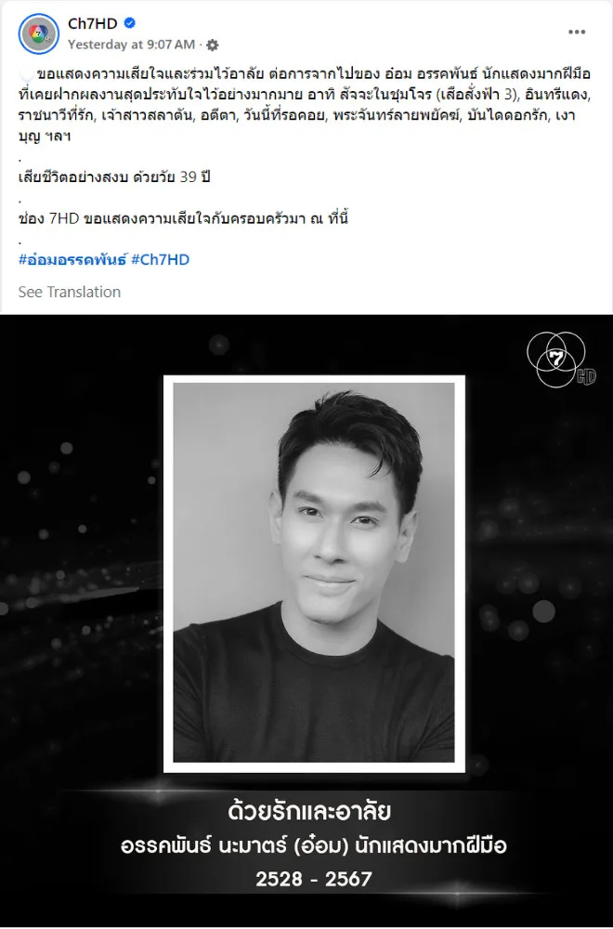Click the "ช่อง 7HD ขอแสดงความเสียใจ" line
This screenshot has width=613, height=929.
click(x=183, y=218)
